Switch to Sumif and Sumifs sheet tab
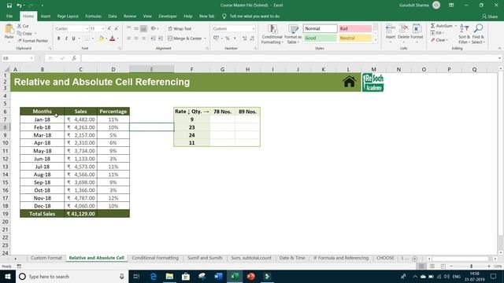The height and width of the screenshot is (283, 504). [205, 258]
